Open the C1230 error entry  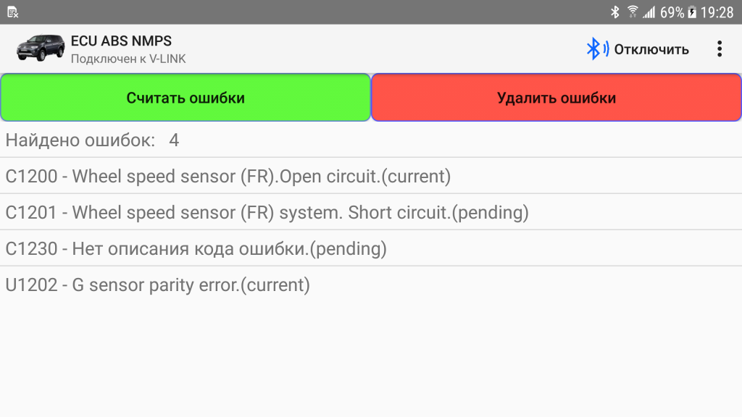196,248
